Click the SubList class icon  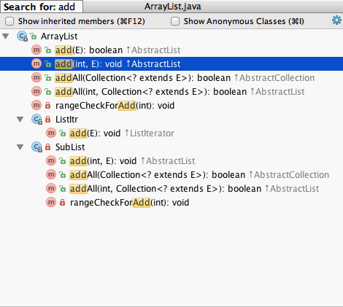36,147
